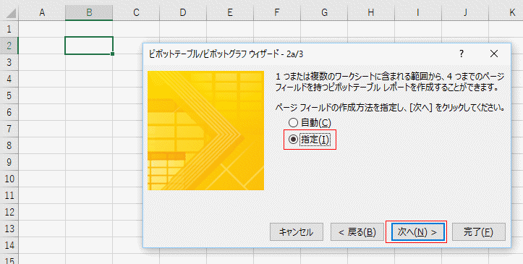This screenshot has height=264, width=523.
Task: Click the 完了(F) button
Action: point(479,232)
